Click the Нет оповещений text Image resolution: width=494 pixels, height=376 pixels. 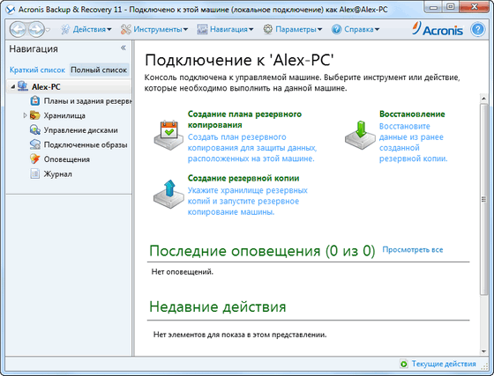point(182,272)
